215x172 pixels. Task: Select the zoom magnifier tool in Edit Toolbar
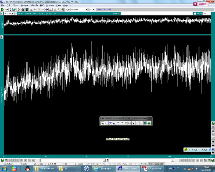pos(107,123)
